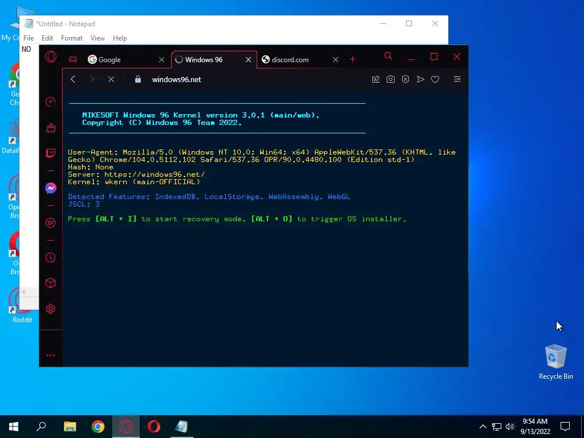Click the recovery mode instruction line

pyautogui.click(x=237, y=219)
